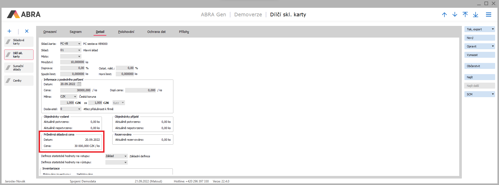This screenshot has width=499, height=185.
Task: Click the blue X icon in sidebar
Action: pos(27,31)
